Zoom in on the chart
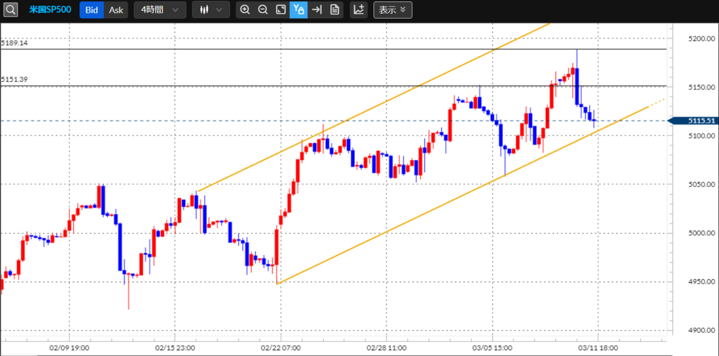The width and height of the screenshot is (719, 356). tap(244, 10)
